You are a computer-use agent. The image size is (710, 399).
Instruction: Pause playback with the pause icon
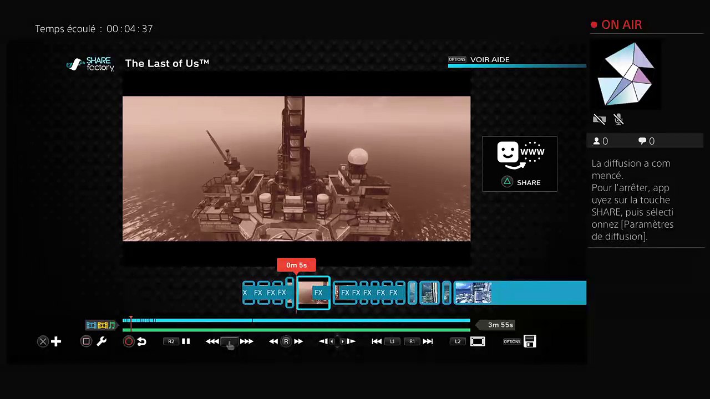pos(186,341)
